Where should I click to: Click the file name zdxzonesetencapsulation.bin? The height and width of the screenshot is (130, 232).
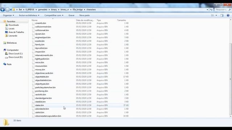pyautogui.click(x=48, y=116)
